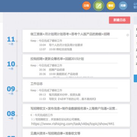
Task: Open the 工作日志 log entry title
Action: [x=37, y=84]
